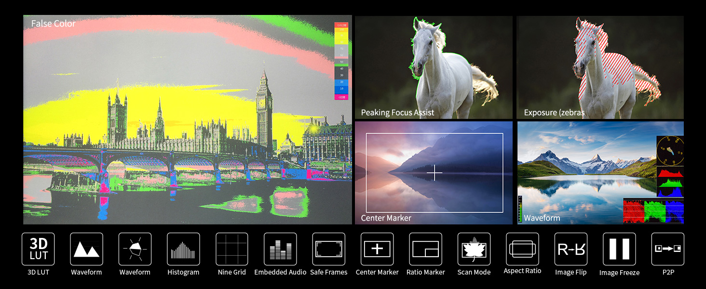The height and width of the screenshot is (289, 706).
Task: Click the Image Flip R-R icon
Action: [x=571, y=249]
